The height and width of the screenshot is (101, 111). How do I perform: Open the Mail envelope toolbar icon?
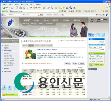tap(48, 8)
